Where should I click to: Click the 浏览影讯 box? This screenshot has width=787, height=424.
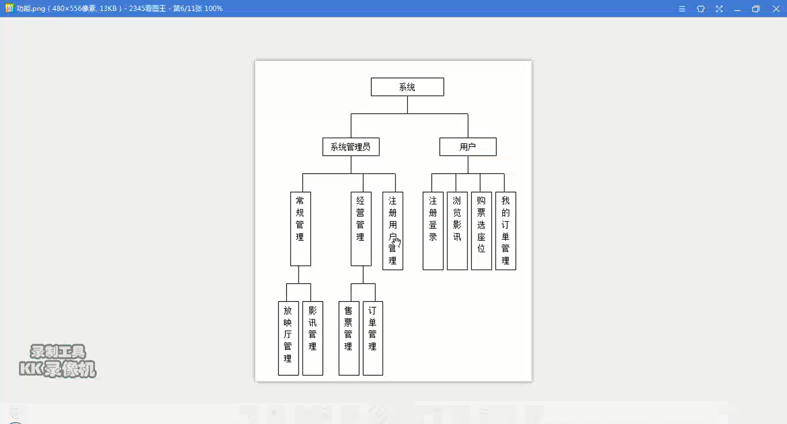457,231
